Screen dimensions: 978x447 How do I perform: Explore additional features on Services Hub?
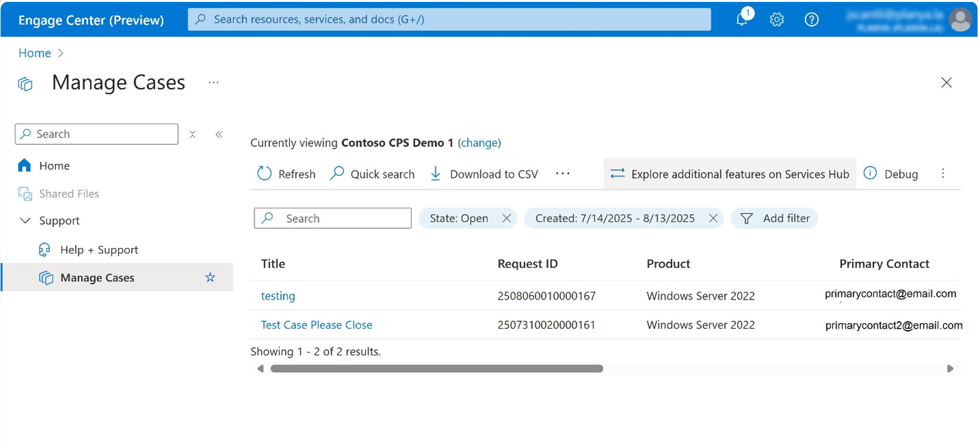tap(729, 174)
